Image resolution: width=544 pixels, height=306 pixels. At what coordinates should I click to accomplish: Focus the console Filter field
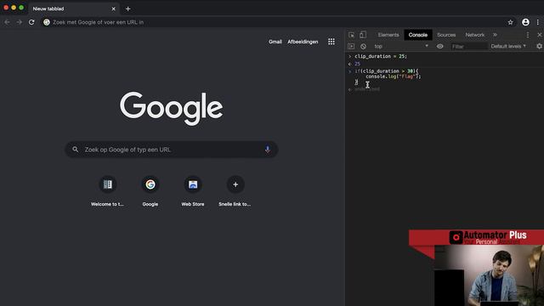(469, 46)
